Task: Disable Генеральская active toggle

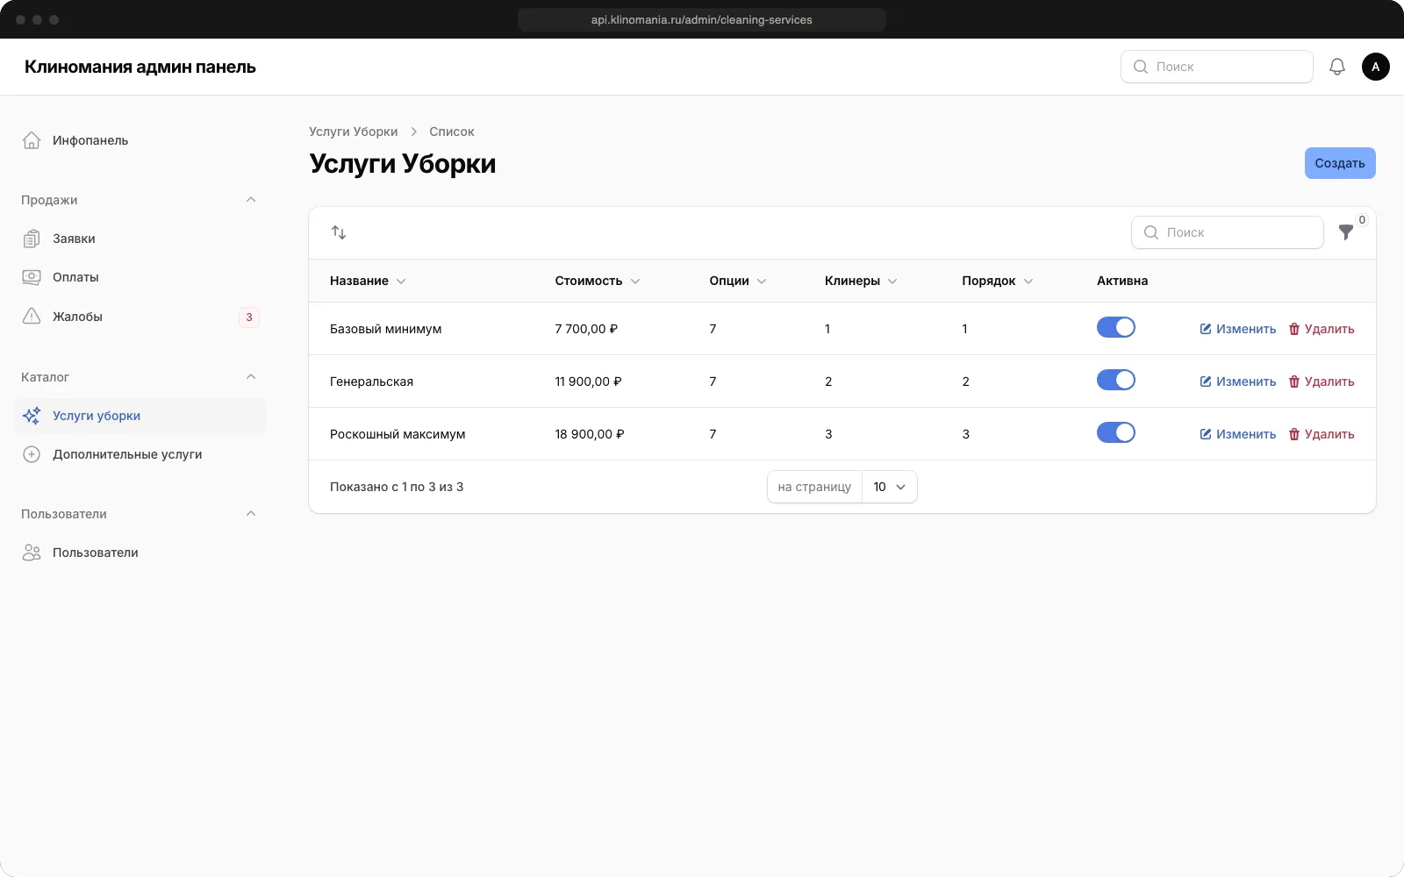Action: point(1116,380)
